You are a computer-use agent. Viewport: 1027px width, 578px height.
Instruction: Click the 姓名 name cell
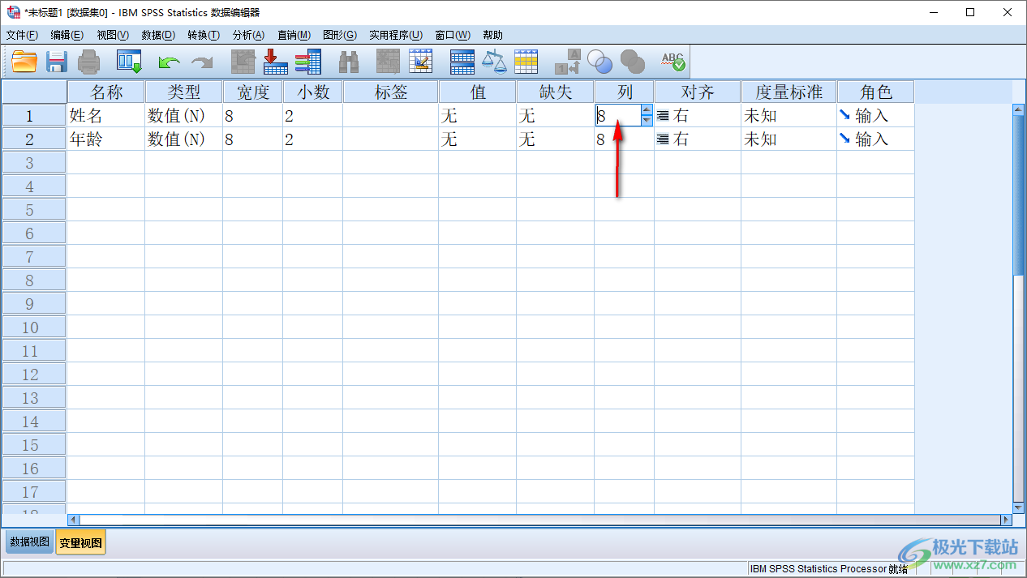point(105,115)
